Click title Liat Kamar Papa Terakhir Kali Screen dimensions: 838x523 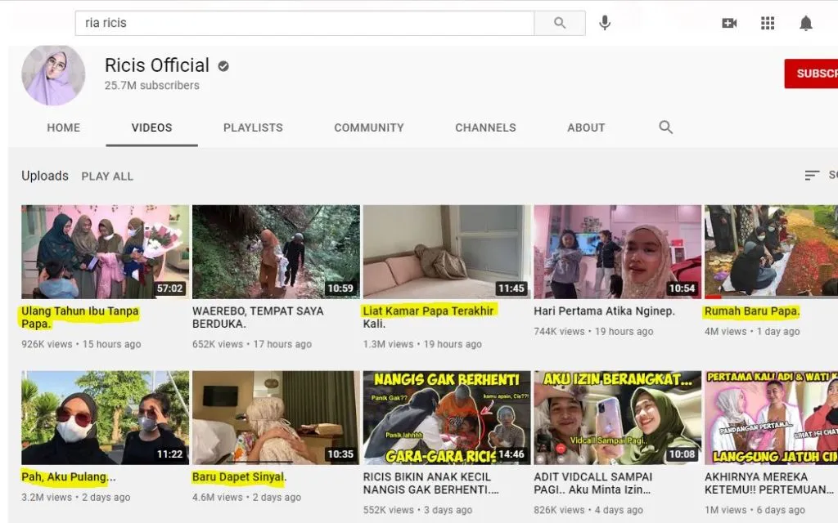click(x=429, y=317)
